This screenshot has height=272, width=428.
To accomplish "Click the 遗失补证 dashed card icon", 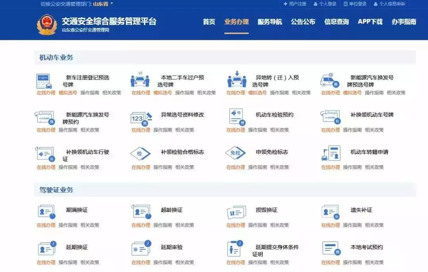I will pyautogui.click(x=331, y=212).
